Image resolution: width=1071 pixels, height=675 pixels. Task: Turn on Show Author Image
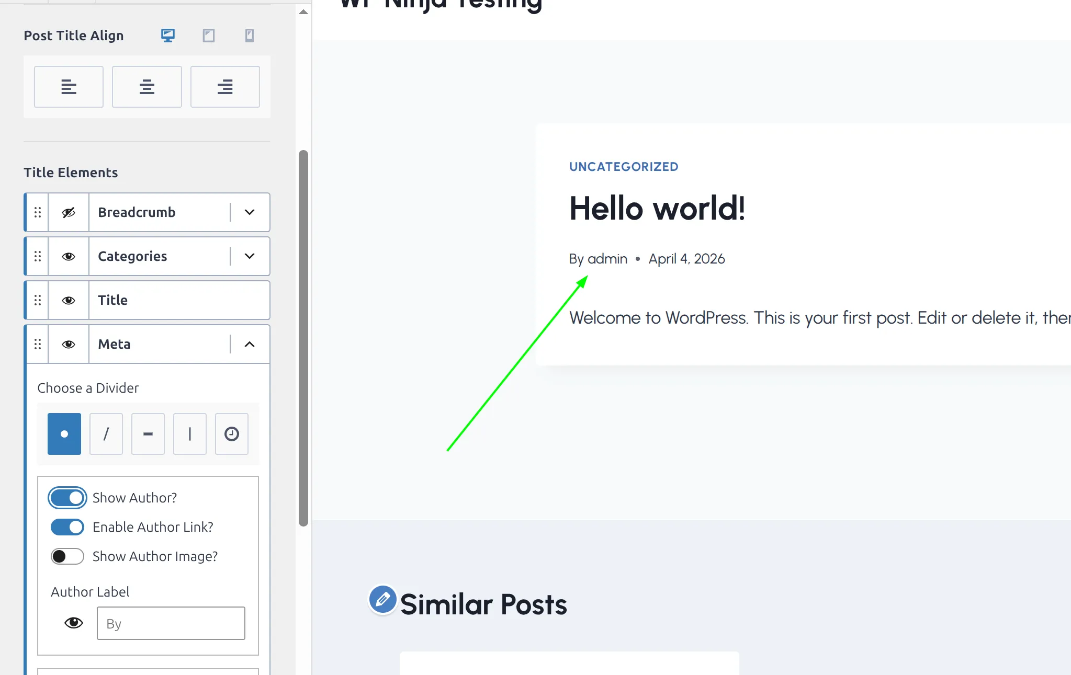67,556
